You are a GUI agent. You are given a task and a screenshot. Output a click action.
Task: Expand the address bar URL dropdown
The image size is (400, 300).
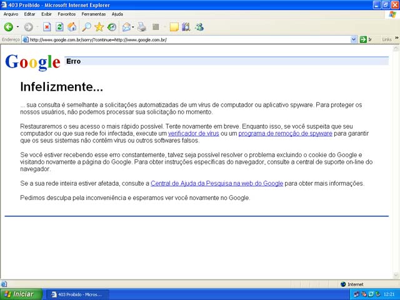click(354, 39)
